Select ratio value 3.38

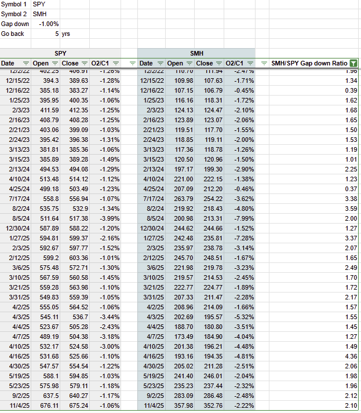coord(313,199)
